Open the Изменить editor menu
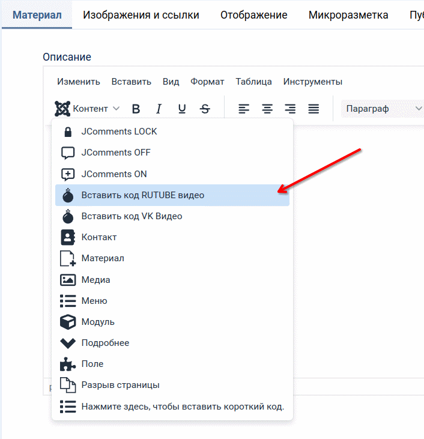This screenshot has height=439, width=424. tap(79, 82)
